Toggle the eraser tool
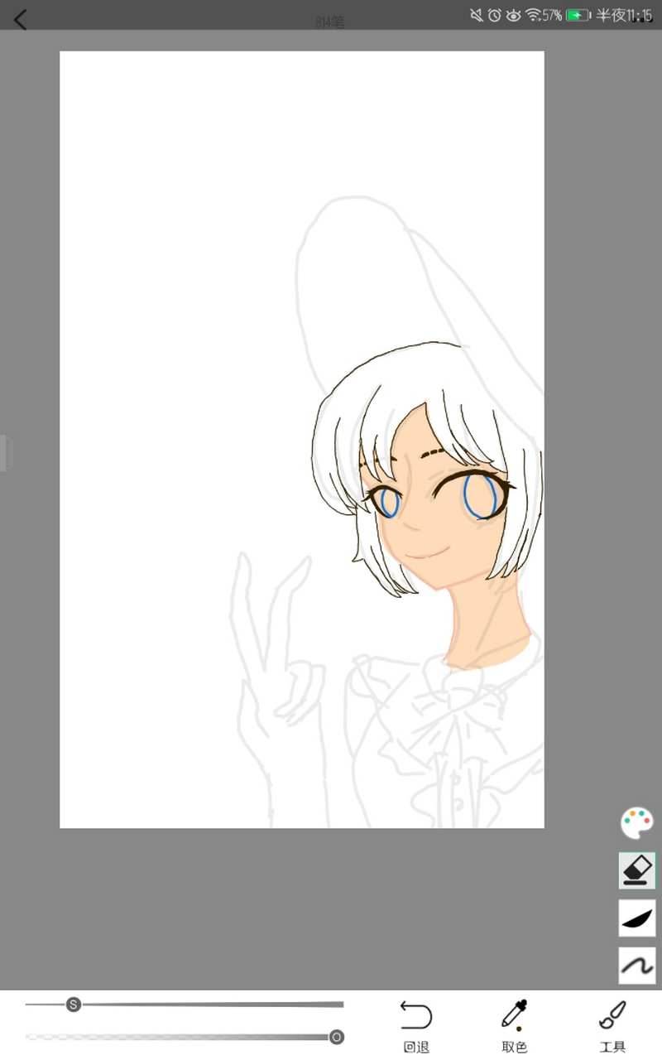Viewport: 662px width, 1060px height. pos(636,871)
